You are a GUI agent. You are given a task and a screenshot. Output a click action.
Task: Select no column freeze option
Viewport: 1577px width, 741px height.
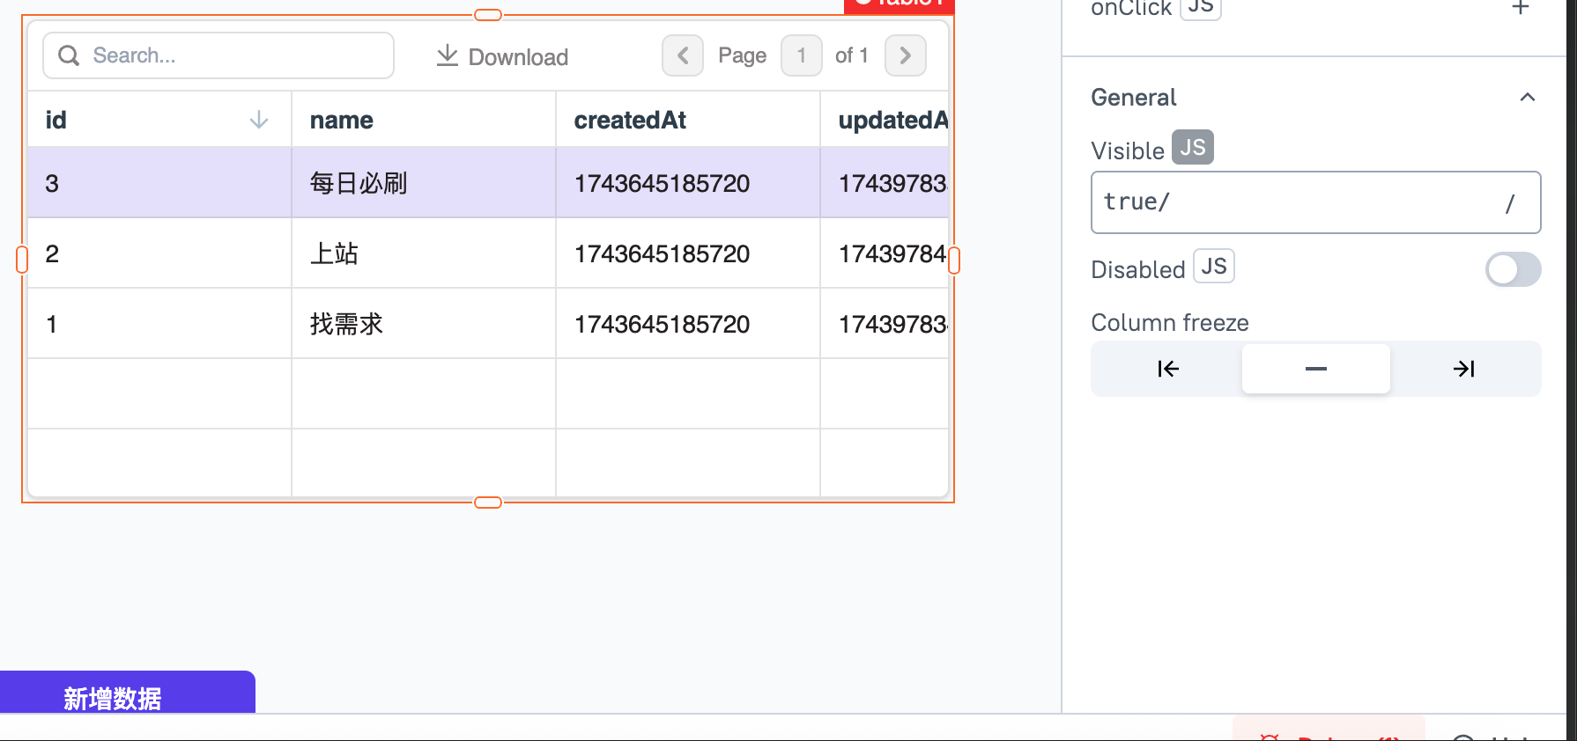tap(1315, 369)
